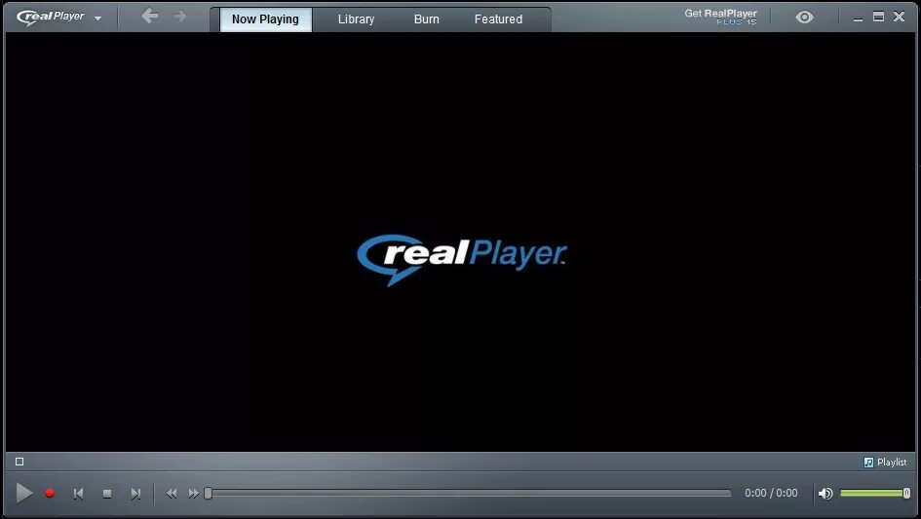Click Get RealPlayer Plus 15 link

click(720, 17)
